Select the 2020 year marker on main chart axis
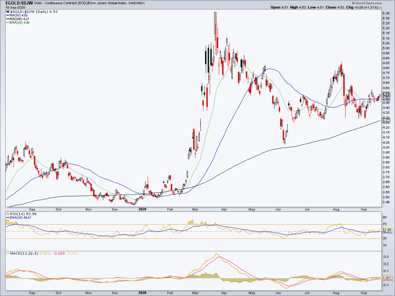This screenshot has width=395, height=296. (x=142, y=209)
